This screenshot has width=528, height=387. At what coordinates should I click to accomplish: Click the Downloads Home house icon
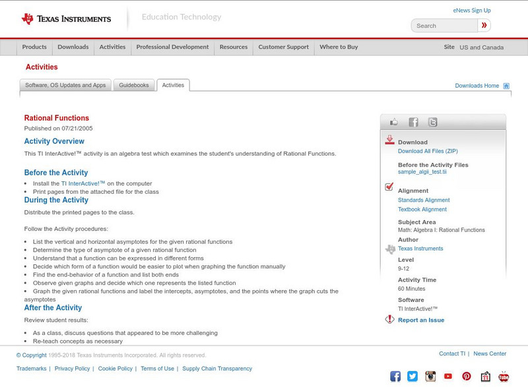click(506, 86)
